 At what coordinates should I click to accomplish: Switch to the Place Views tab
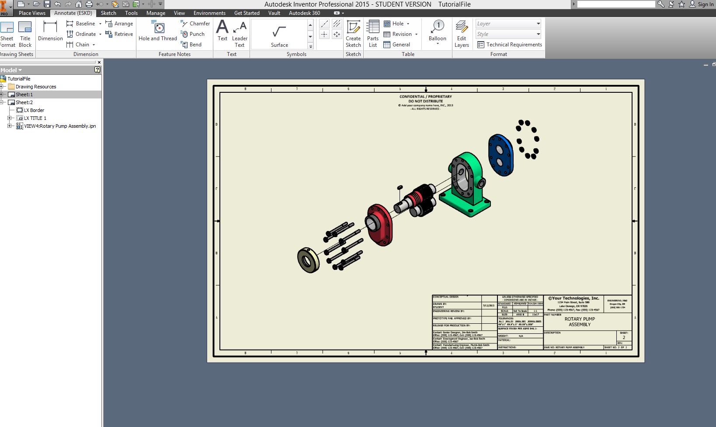(x=32, y=13)
